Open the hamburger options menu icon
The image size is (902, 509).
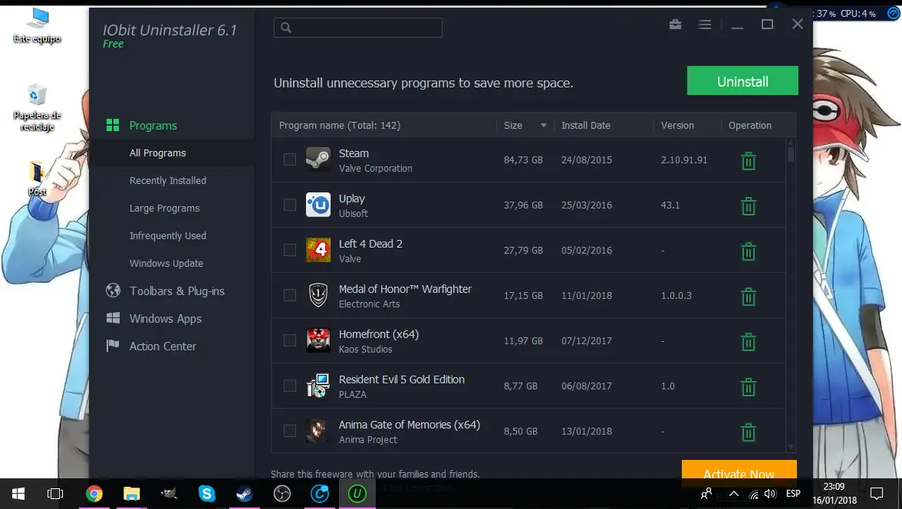pos(705,25)
